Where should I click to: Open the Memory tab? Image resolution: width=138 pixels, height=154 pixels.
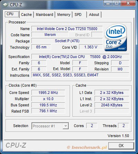click(x=64, y=15)
